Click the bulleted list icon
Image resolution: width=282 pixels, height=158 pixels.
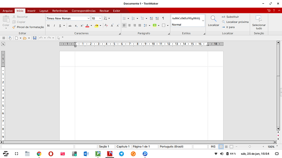124,18
